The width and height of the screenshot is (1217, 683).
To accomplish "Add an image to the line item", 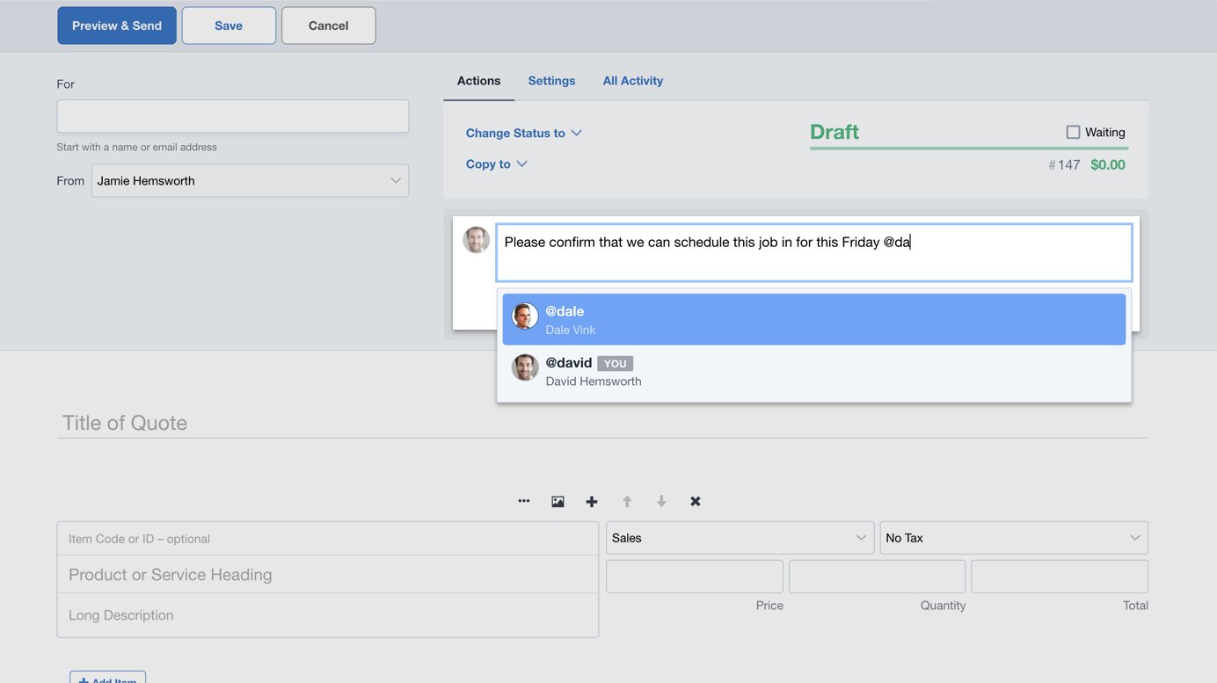I will 557,501.
